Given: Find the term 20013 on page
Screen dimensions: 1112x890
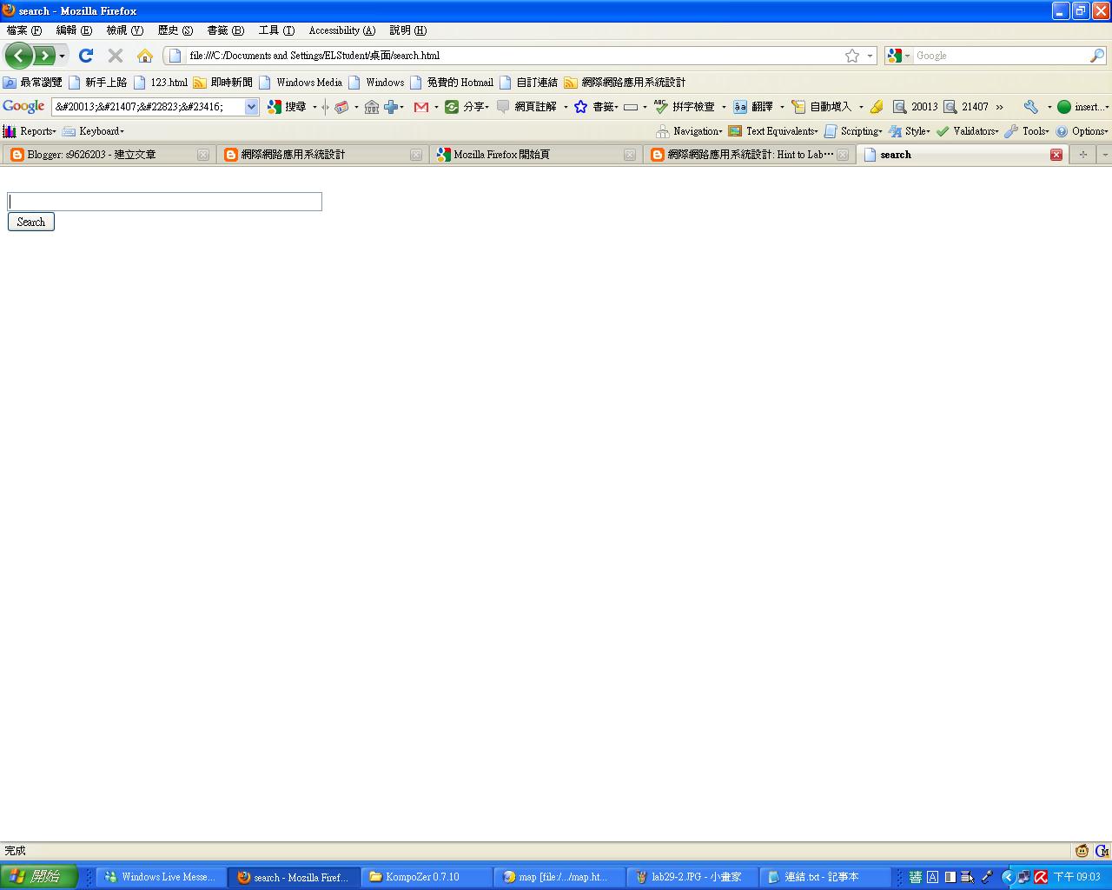Looking at the screenshot, I should tap(916, 107).
